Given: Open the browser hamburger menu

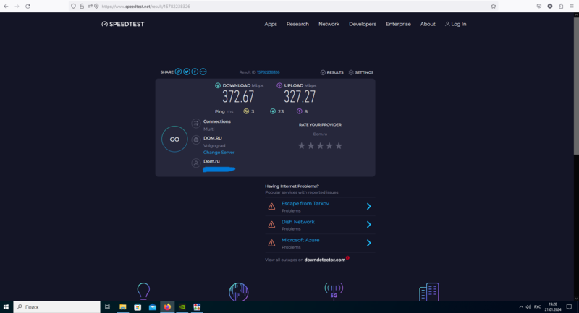Looking at the screenshot, I should coord(572,7).
